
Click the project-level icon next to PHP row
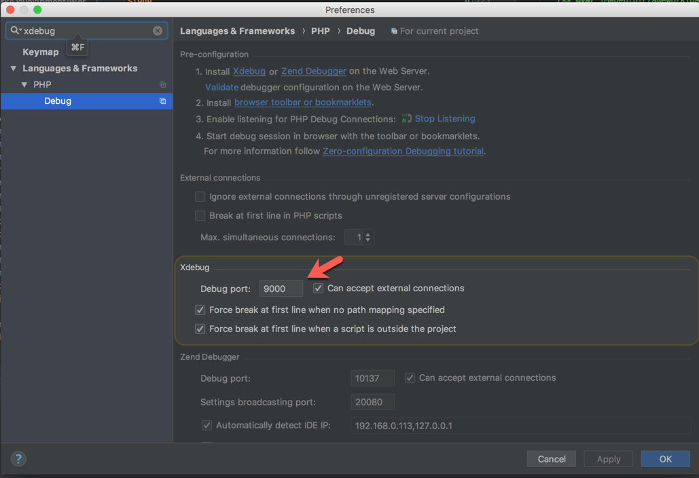[163, 85]
